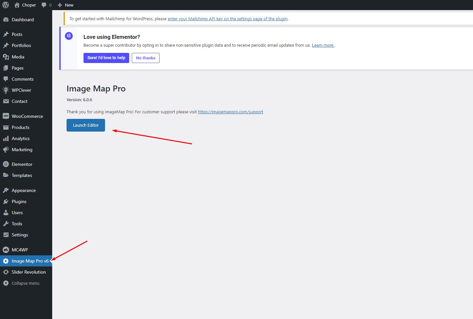Click the comments bubble icon in admin bar
Image resolution: width=473 pixels, height=319 pixels.
(44, 5)
